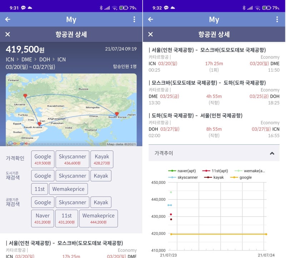This screenshot has width=286, height=258.
Task: Open the three-dot menu on the right screen
Action: click(277, 19)
